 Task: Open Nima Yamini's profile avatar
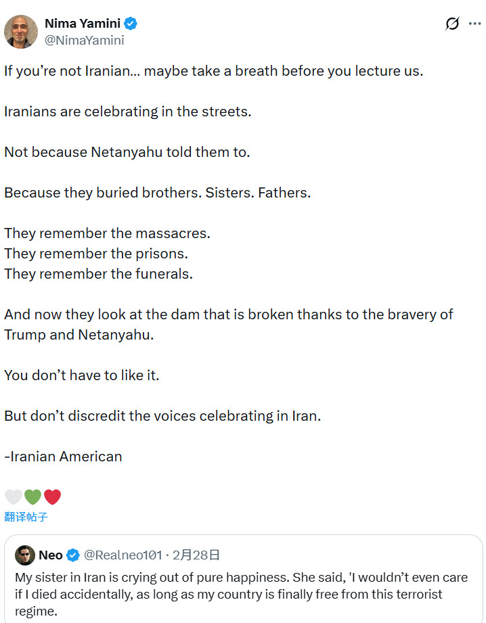pyautogui.click(x=21, y=31)
